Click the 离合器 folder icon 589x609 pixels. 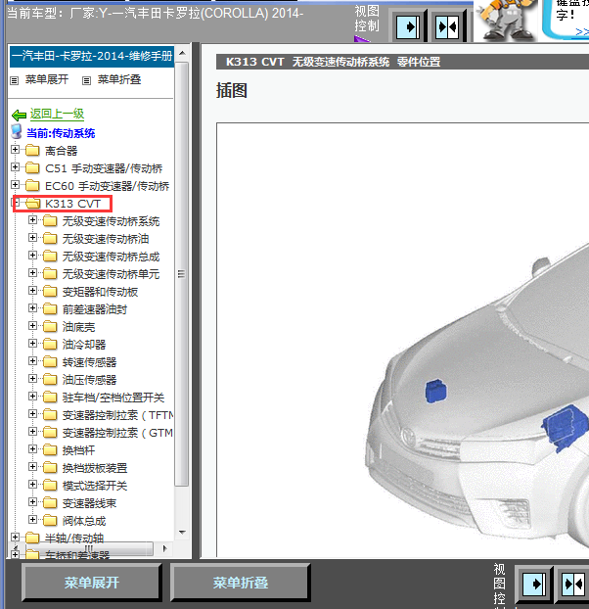pyautogui.click(x=32, y=150)
